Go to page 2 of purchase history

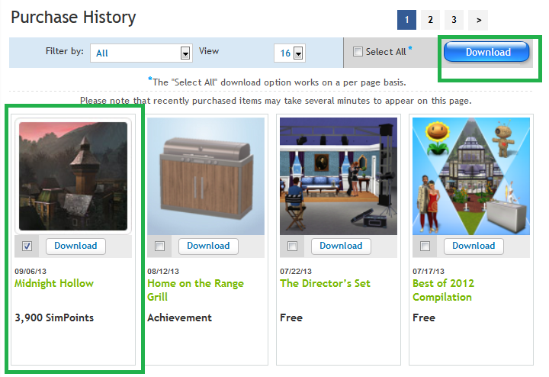point(430,20)
